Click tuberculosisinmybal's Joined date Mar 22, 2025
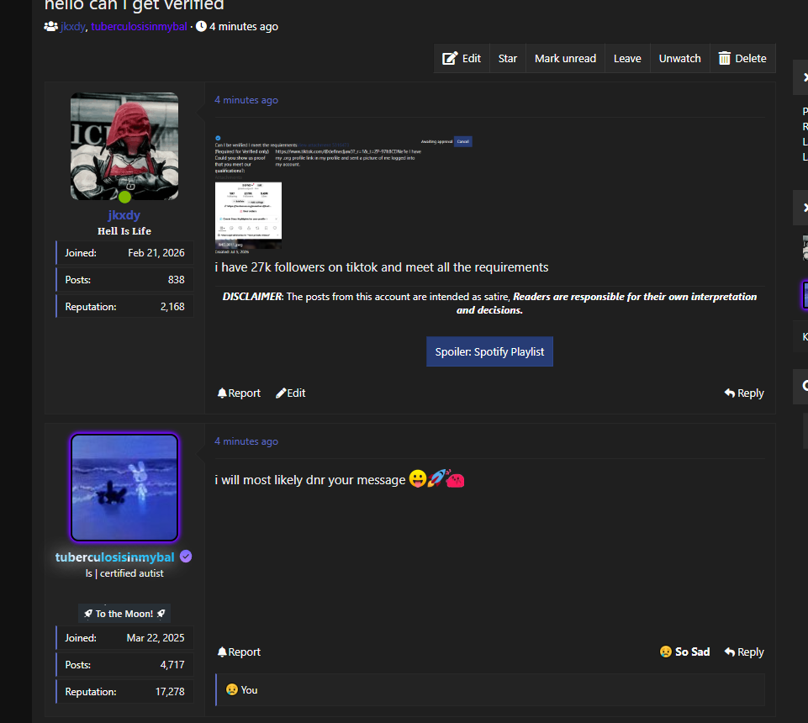Image resolution: width=808 pixels, height=723 pixels. 155,638
